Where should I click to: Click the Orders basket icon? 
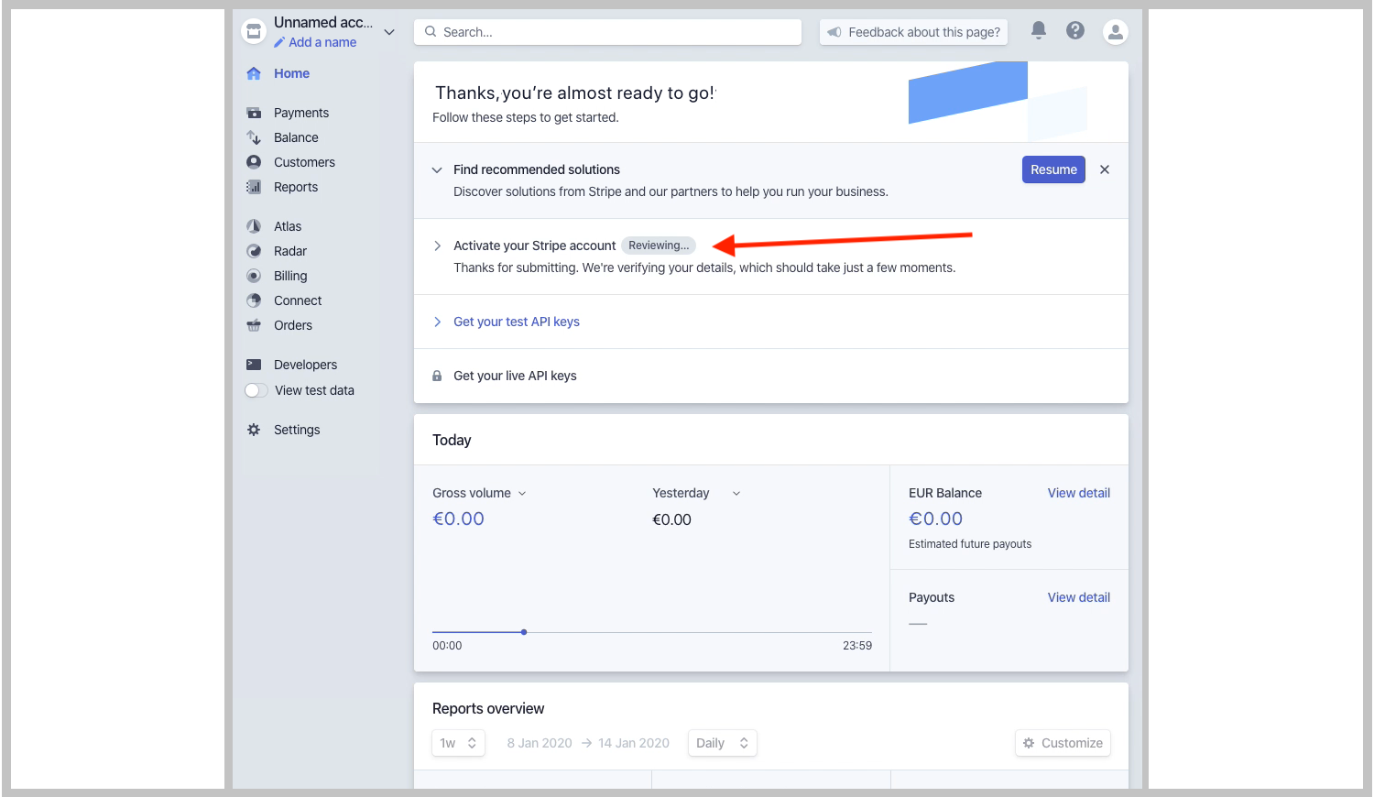254,325
